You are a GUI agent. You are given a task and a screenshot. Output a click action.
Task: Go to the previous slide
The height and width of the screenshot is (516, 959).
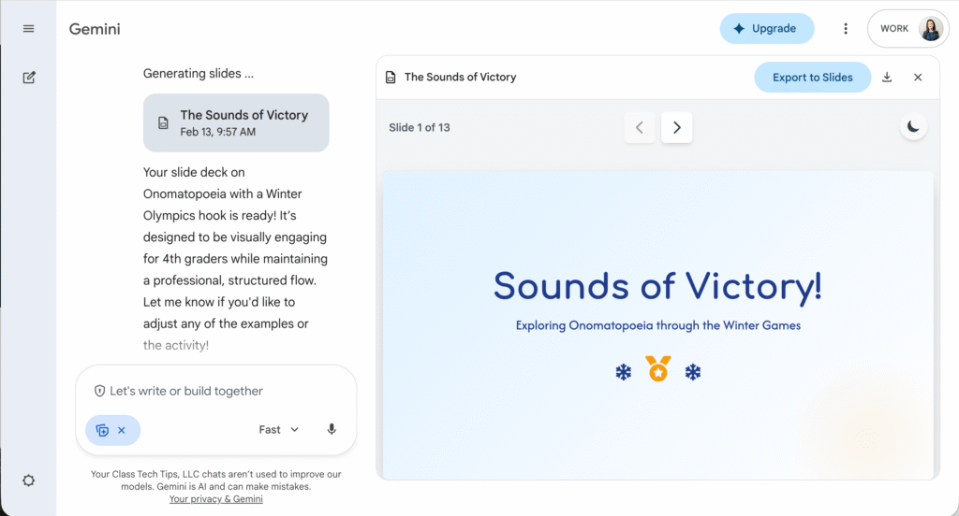pyautogui.click(x=640, y=127)
